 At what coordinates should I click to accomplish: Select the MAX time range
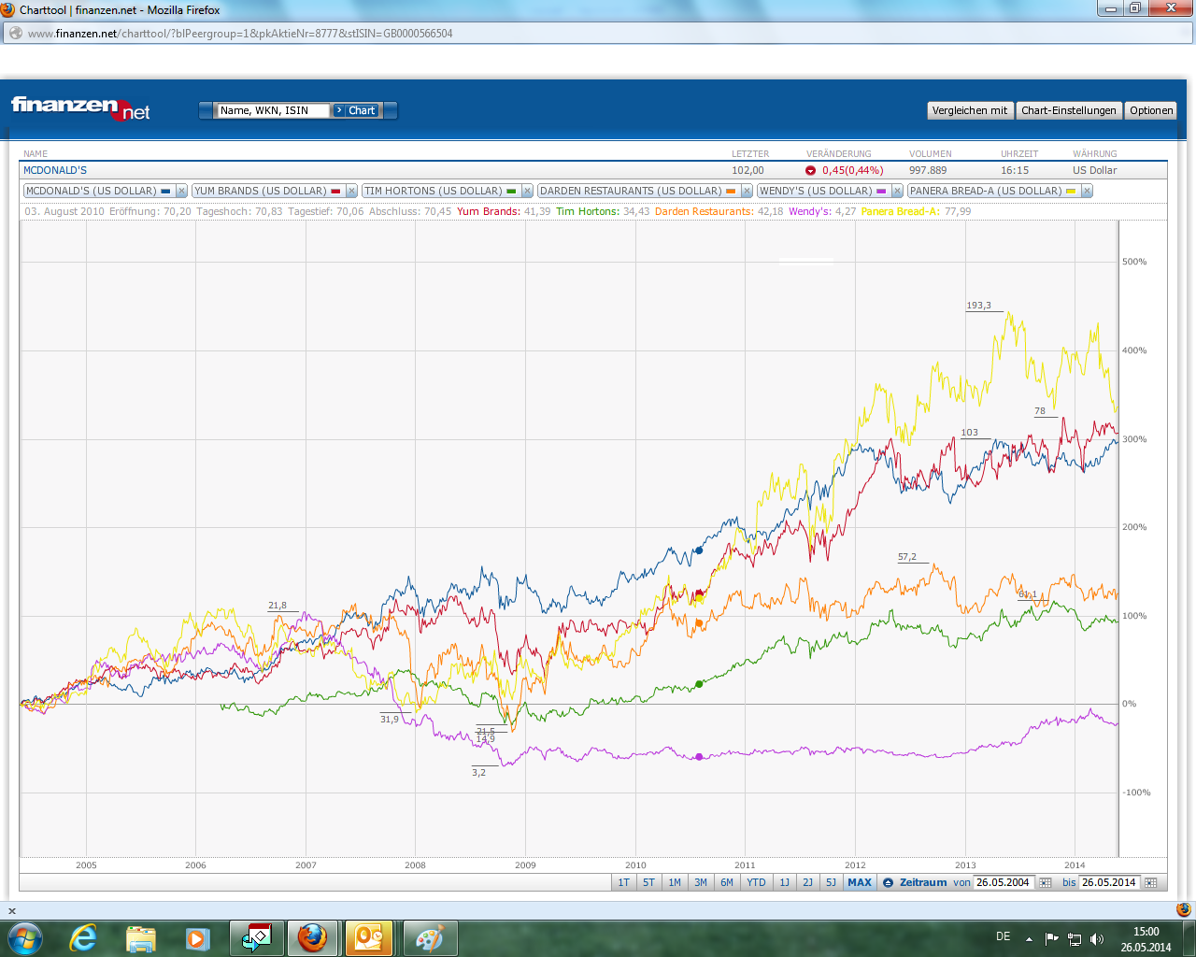(860, 882)
